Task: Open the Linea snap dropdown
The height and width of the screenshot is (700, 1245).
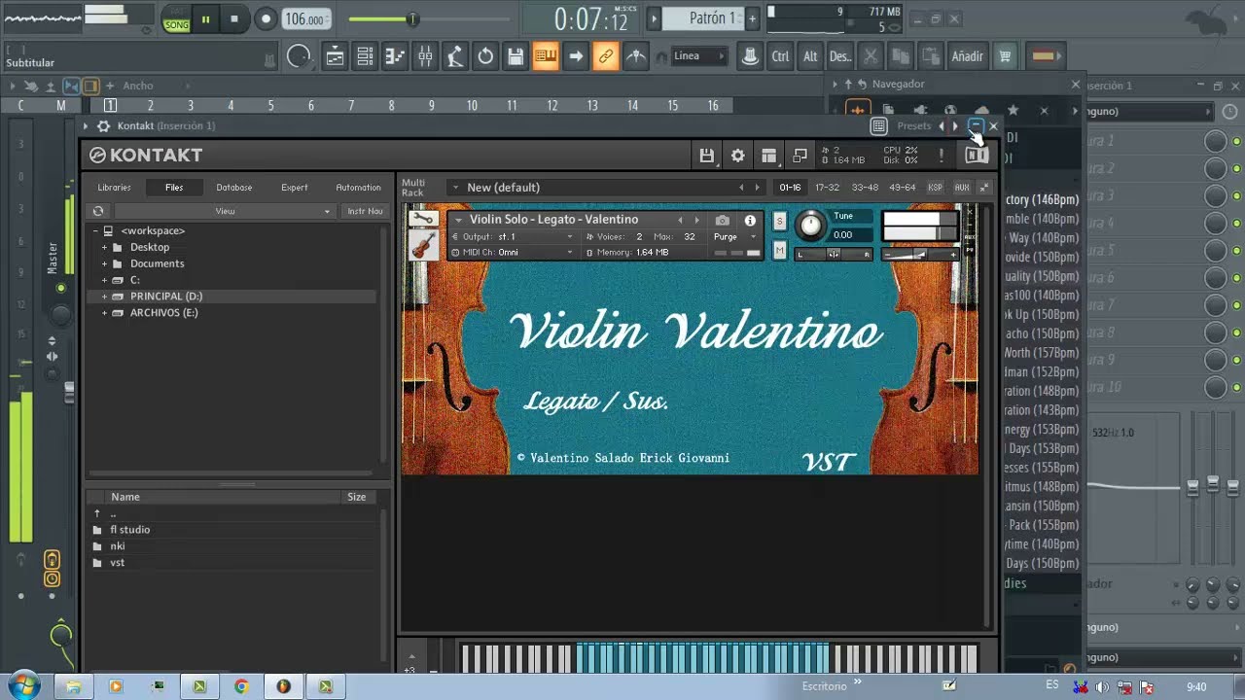Action: click(x=699, y=56)
